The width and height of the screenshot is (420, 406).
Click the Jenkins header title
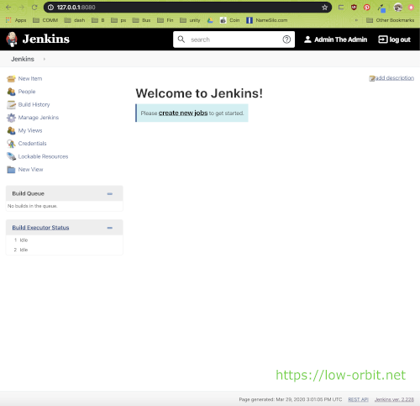46,39
